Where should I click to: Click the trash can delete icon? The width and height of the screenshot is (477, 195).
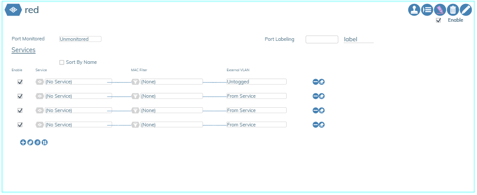coord(453,10)
